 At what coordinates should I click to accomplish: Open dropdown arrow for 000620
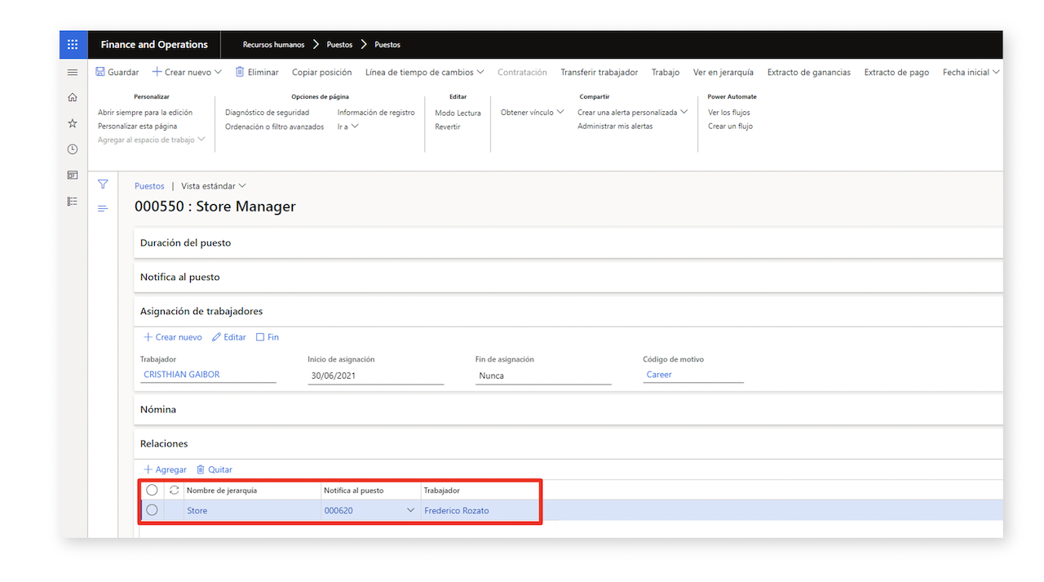click(x=410, y=510)
